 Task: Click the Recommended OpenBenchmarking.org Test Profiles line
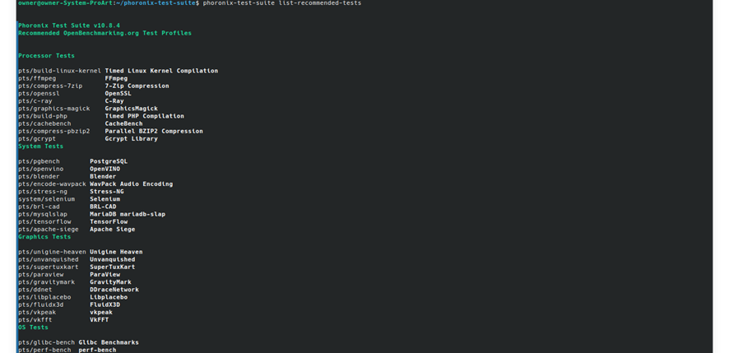pos(105,33)
